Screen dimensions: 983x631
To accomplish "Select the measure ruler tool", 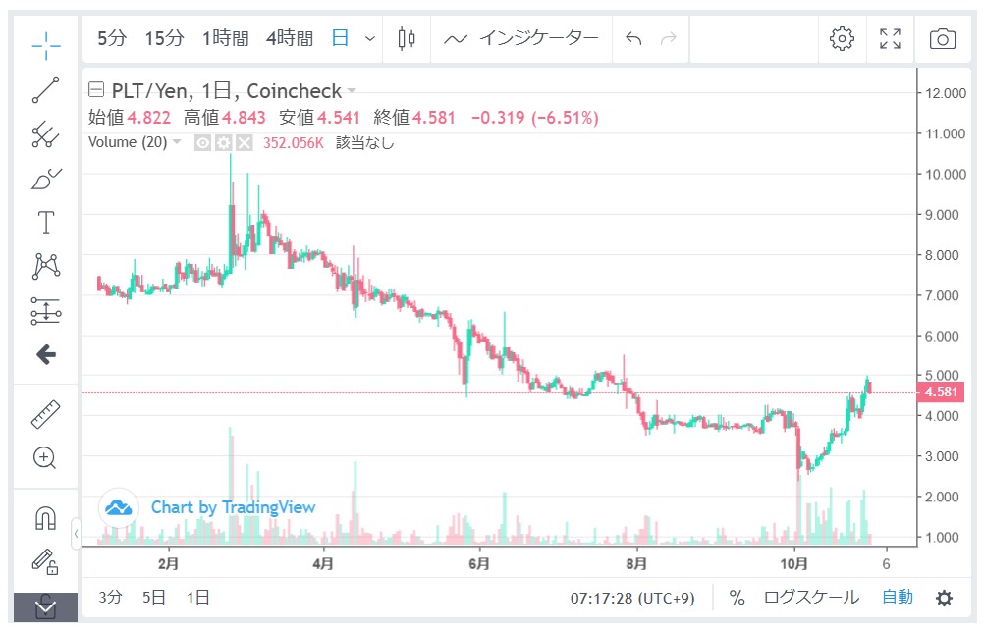I will pos(45,414).
